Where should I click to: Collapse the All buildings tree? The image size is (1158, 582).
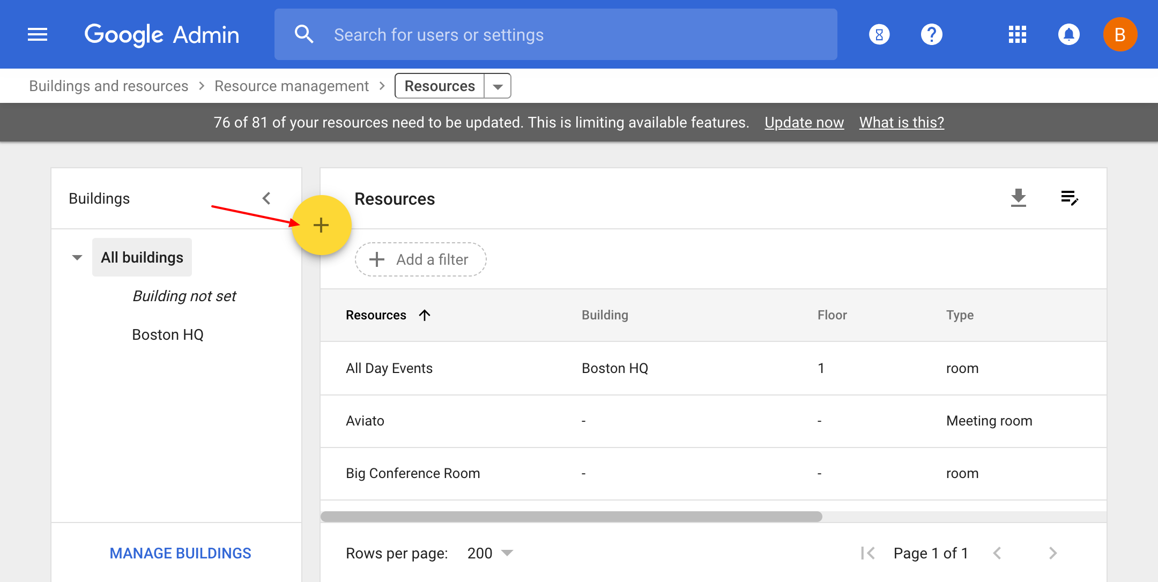tap(77, 258)
